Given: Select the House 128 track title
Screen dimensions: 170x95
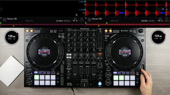Looking at the screenshot, I should 97,19.
